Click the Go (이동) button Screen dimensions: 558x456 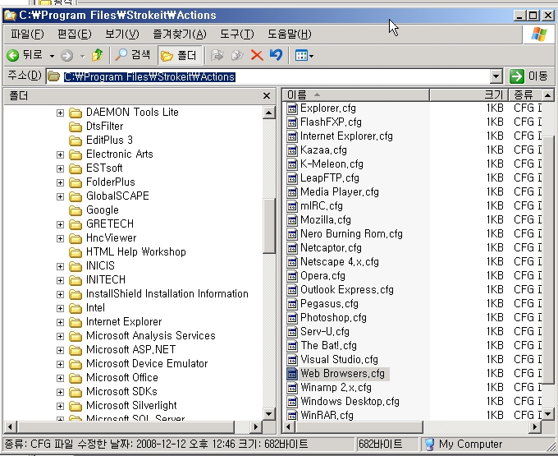click(x=528, y=76)
